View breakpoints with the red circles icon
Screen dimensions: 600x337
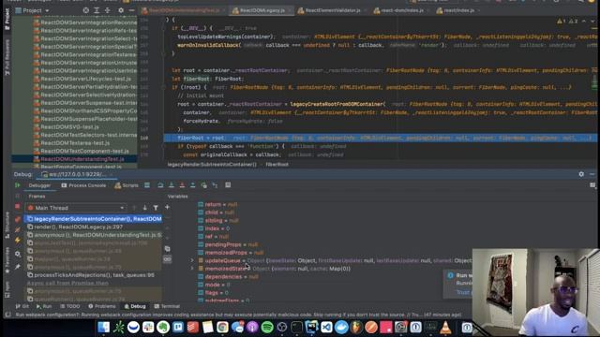pyautogui.click(x=17, y=219)
